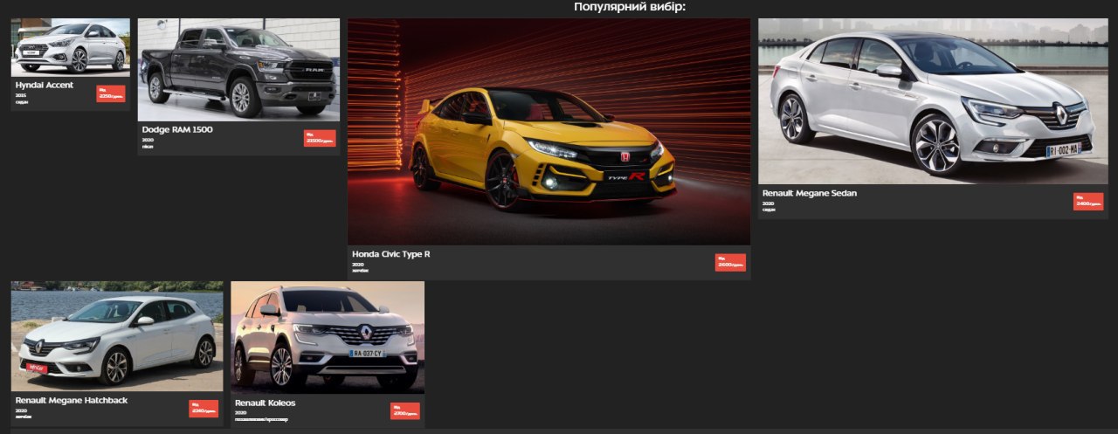Click the red price button for Honda Civic Type R
This screenshot has height=434, width=1118.
coord(730,263)
